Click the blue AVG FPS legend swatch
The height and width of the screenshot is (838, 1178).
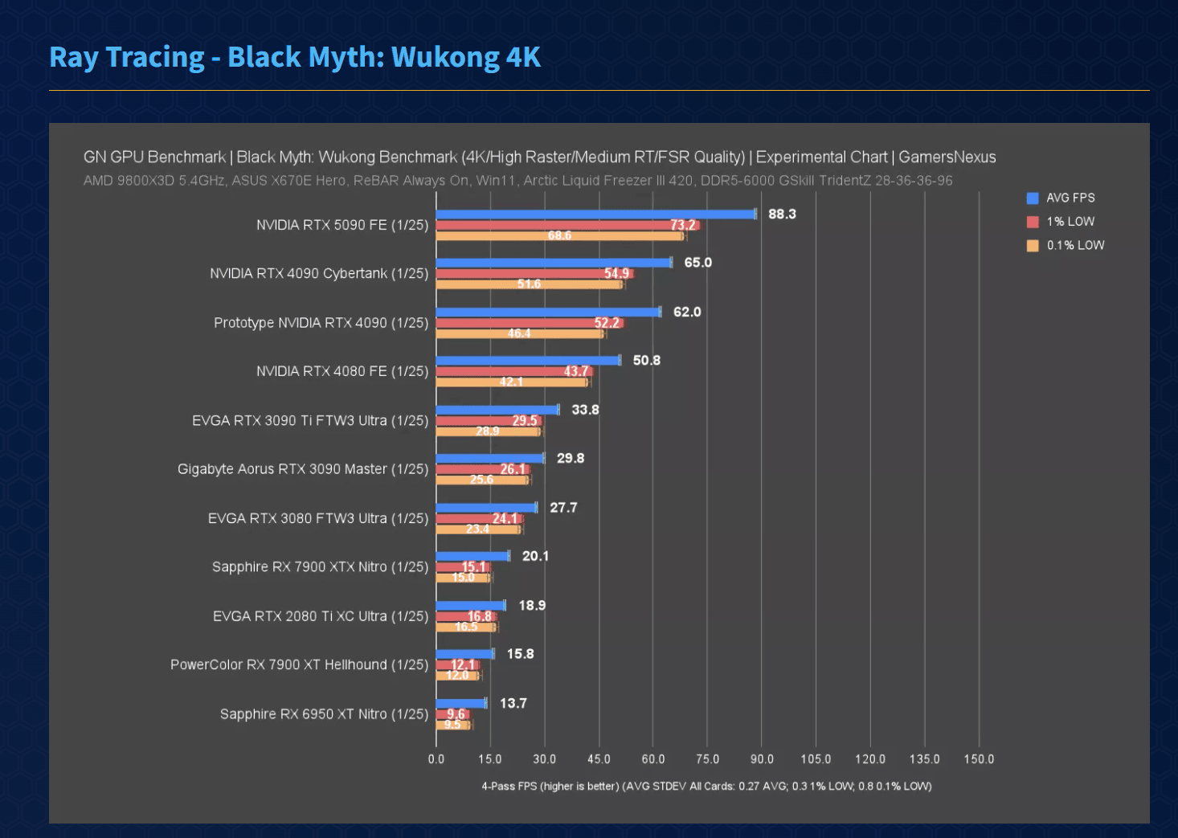point(1033,198)
